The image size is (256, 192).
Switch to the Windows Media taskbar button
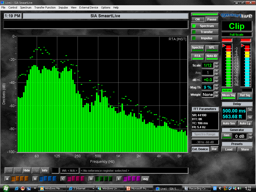coord(52,188)
